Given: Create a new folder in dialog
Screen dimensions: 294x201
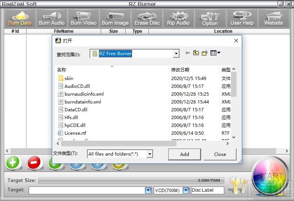Looking at the screenshot, I should click(205, 53).
